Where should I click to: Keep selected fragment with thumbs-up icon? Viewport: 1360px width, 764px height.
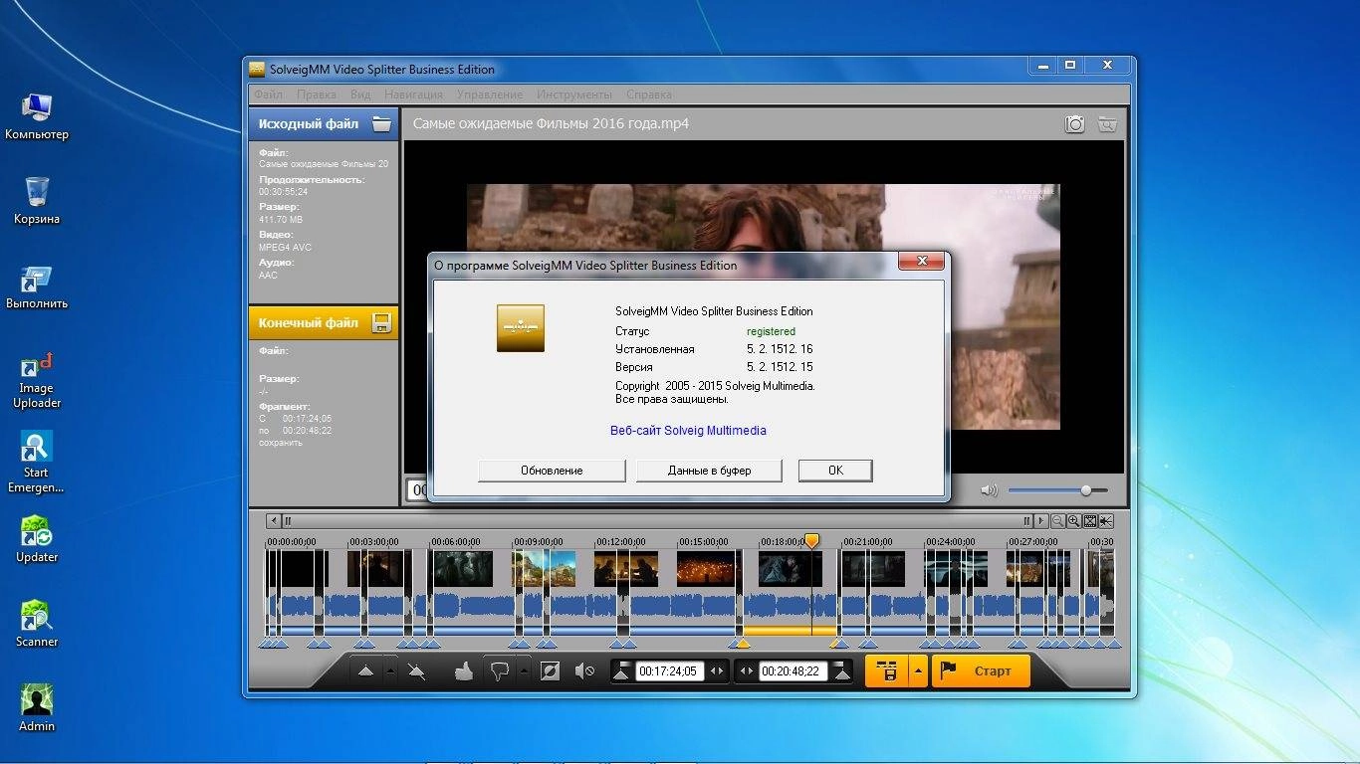[463, 671]
